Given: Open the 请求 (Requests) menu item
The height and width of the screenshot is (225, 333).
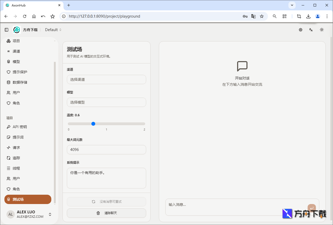Looking at the screenshot, I should (x=16, y=147).
